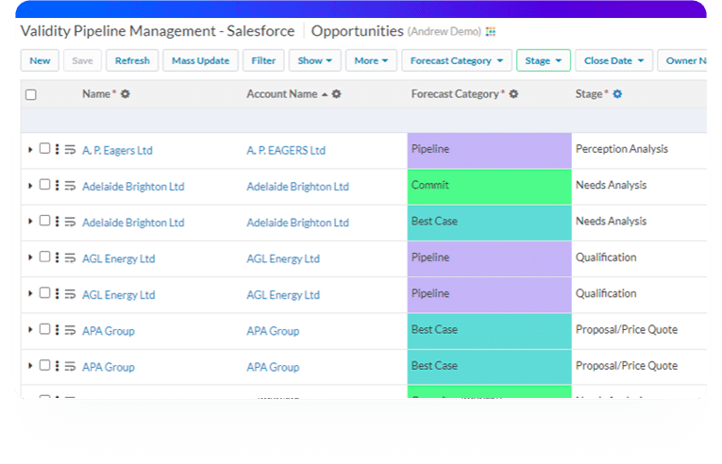
Task: Click the Opportunities page title
Action: point(358,31)
